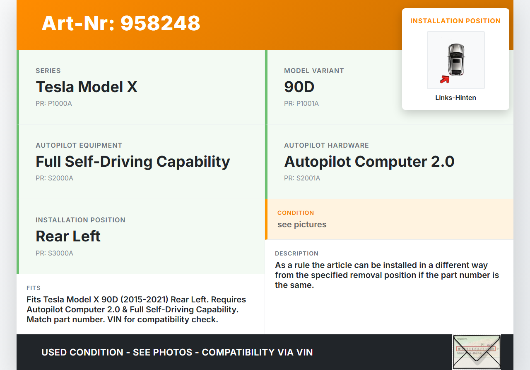Click PR code P1001A
530x370 pixels.
tap(301, 104)
